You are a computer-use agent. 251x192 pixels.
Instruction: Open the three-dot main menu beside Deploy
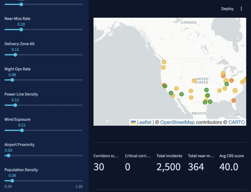[241, 9]
